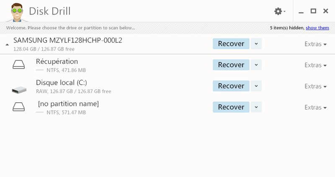Click the no partition name drive icon

click(19, 107)
